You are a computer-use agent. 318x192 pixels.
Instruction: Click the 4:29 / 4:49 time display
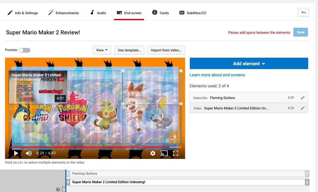(46, 153)
